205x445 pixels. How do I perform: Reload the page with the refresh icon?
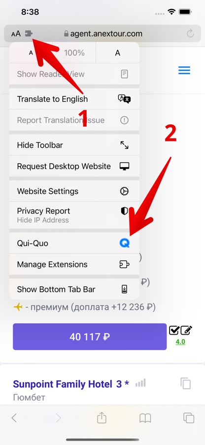[x=190, y=34]
